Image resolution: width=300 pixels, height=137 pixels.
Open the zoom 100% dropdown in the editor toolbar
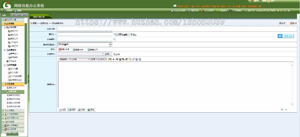(106, 59)
